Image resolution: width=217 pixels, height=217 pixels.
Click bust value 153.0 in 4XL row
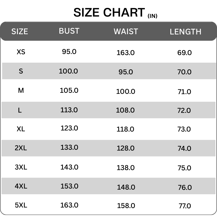coord(69,186)
